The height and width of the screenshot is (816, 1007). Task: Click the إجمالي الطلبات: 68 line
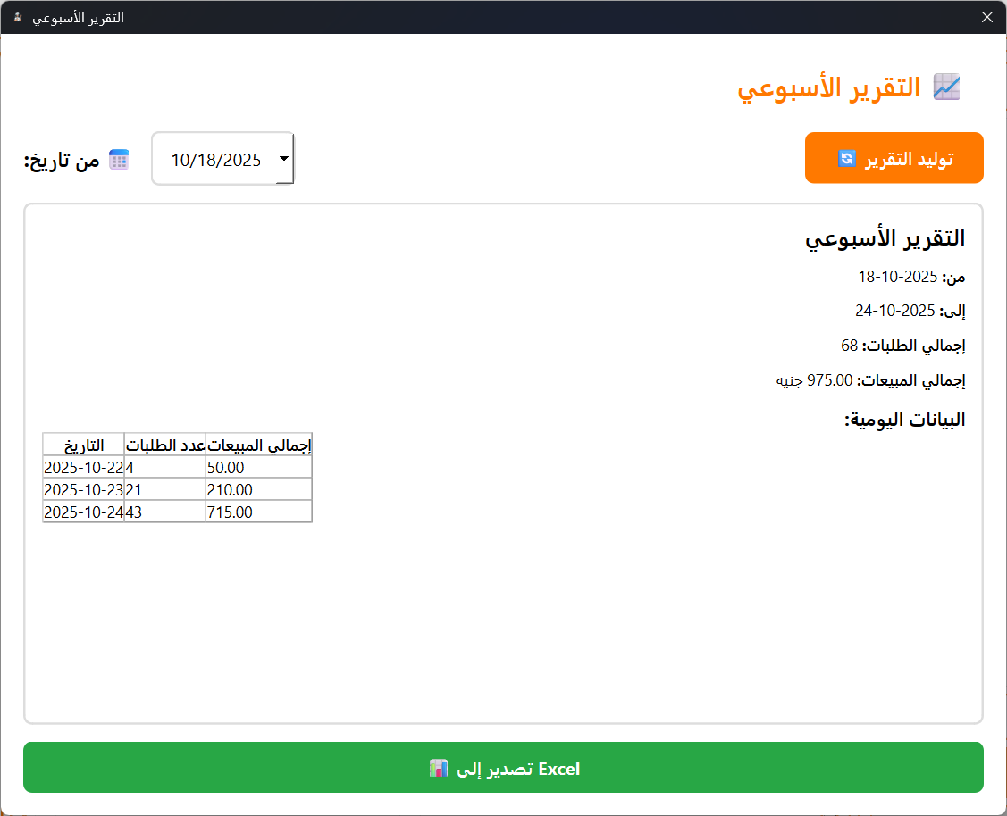903,346
